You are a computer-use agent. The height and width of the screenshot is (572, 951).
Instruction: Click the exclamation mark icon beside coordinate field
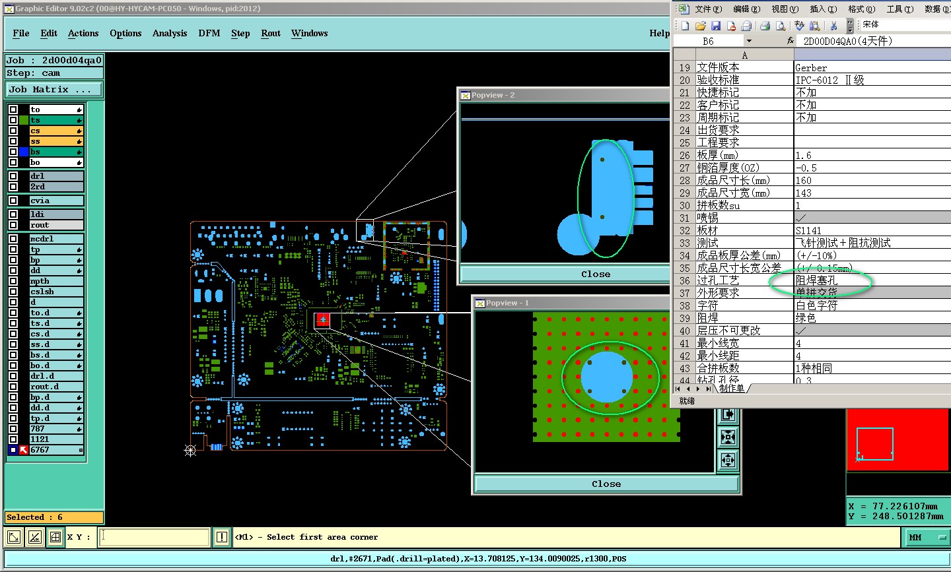(222, 537)
